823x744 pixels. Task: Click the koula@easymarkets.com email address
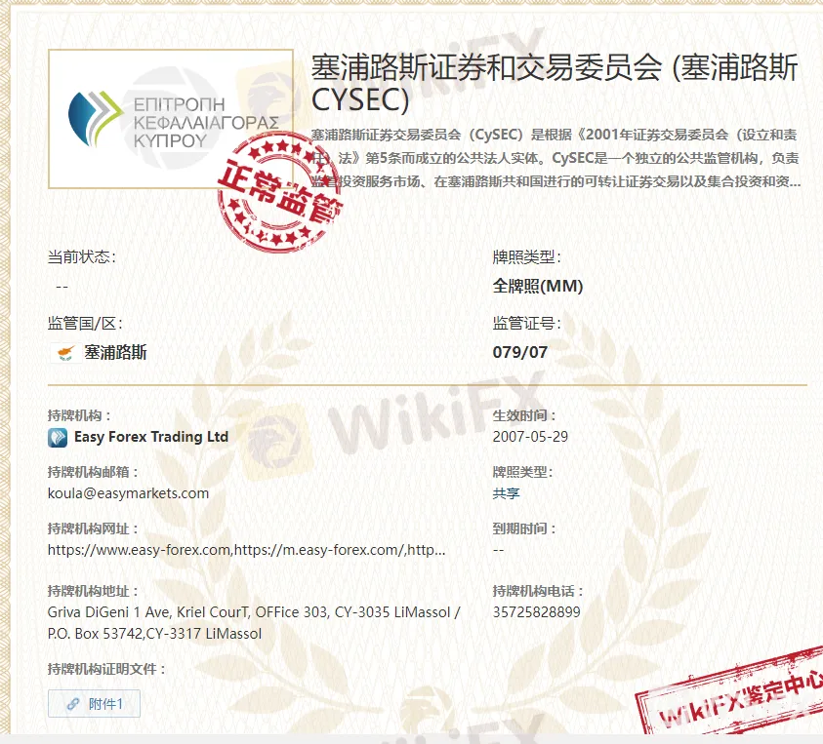point(128,493)
